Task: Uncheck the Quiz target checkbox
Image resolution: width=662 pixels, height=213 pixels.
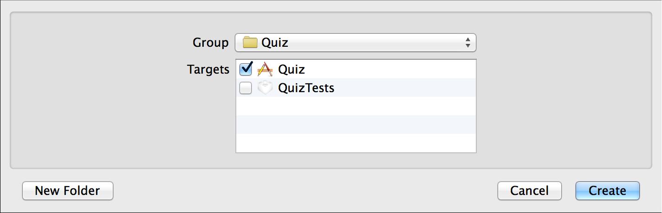Action: (x=246, y=69)
